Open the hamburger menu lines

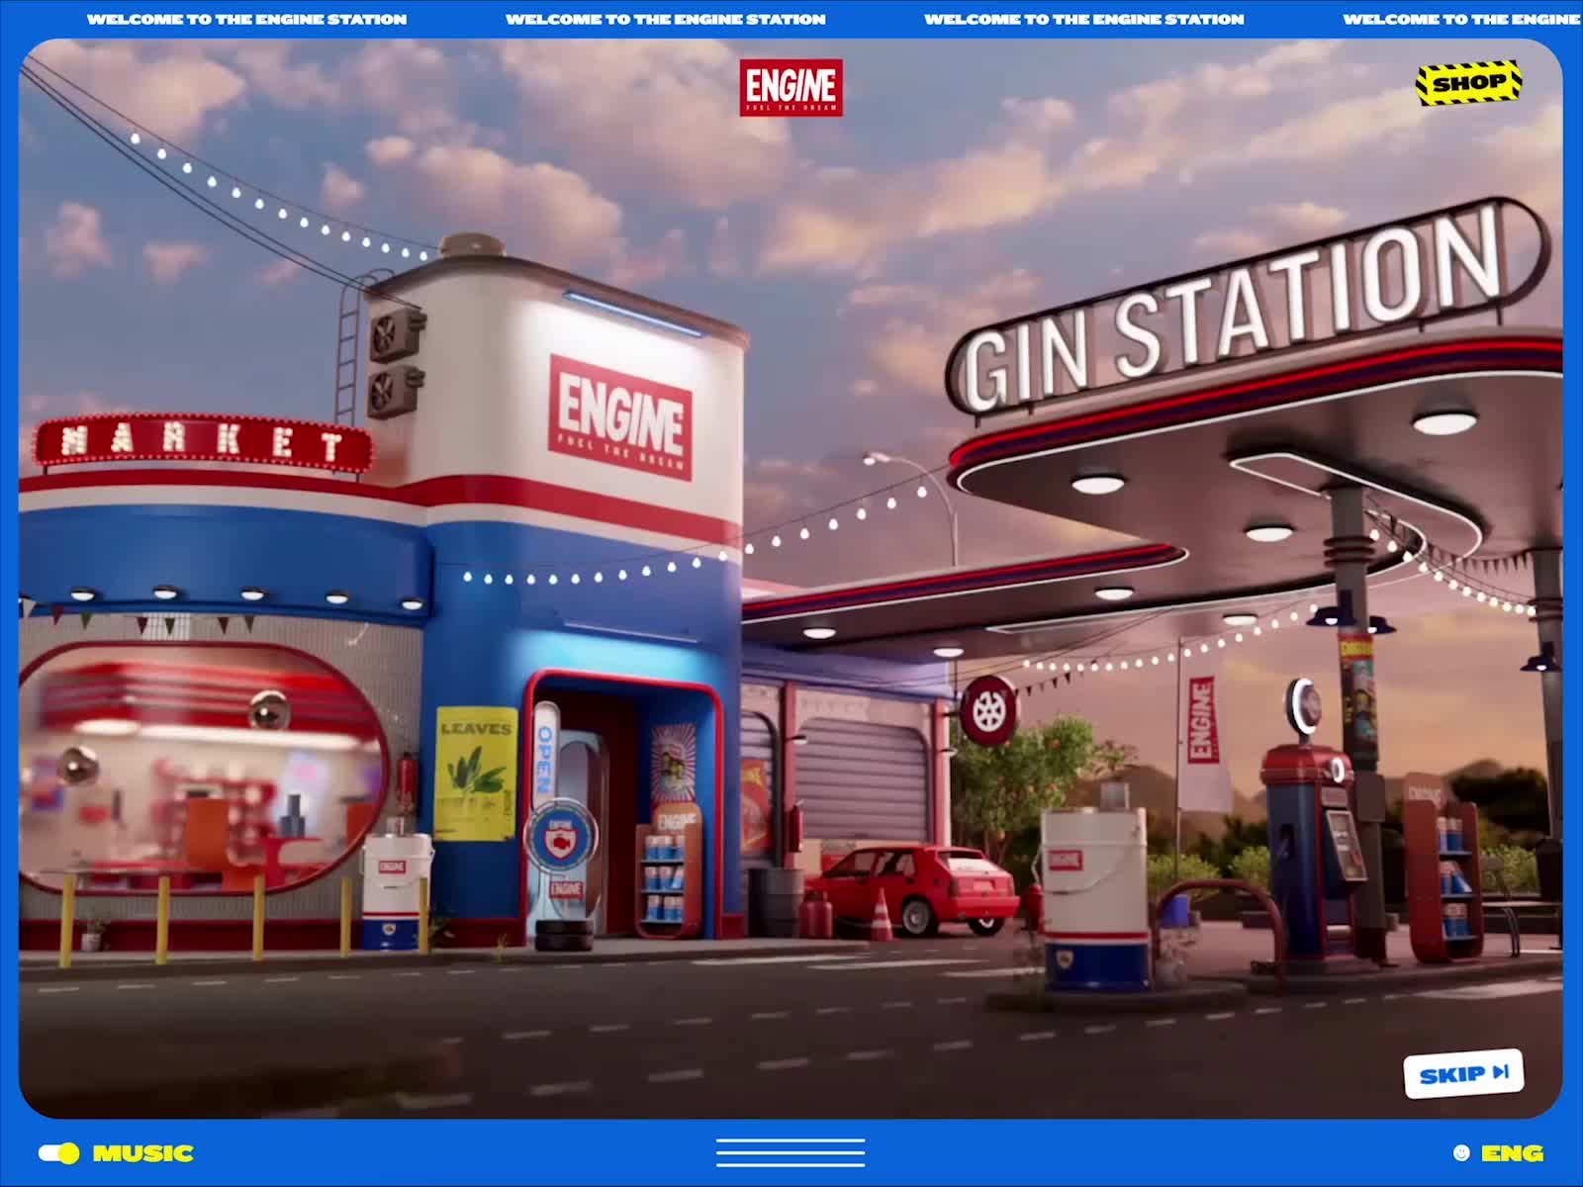coord(791,1153)
